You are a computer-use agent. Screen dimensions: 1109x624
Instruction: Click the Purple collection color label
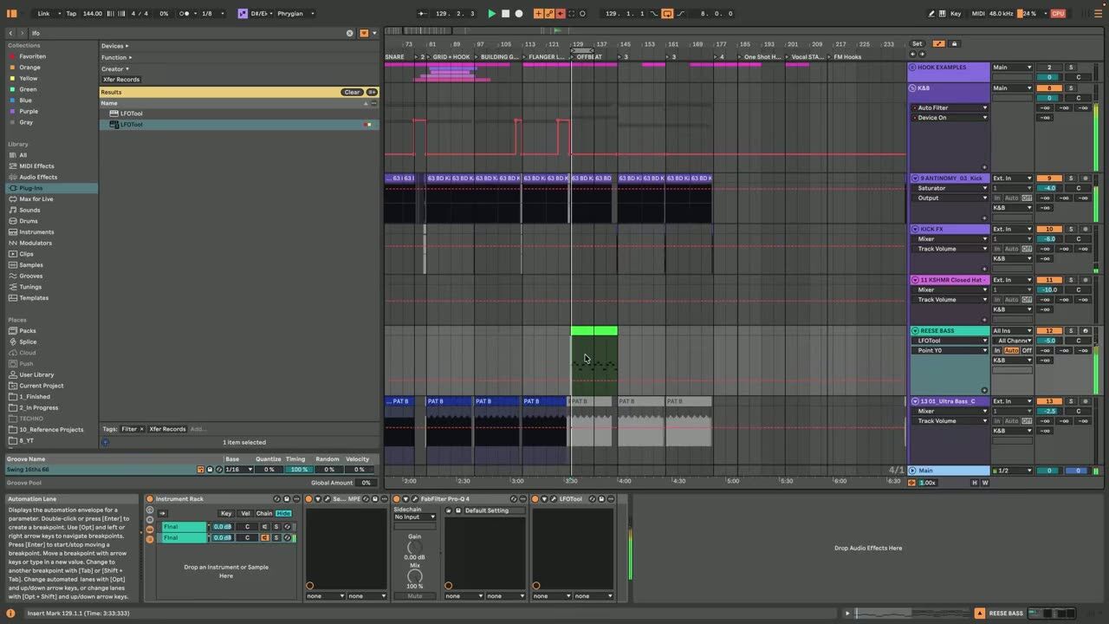click(29, 111)
